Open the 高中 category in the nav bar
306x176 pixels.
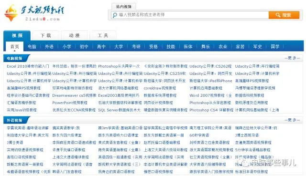(x=101, y=47)
